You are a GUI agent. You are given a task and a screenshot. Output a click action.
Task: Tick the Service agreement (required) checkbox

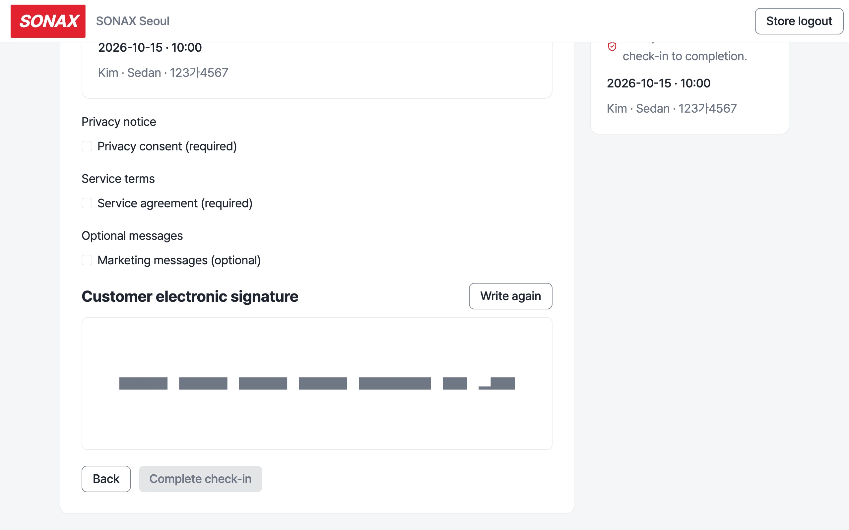[87, 203]
